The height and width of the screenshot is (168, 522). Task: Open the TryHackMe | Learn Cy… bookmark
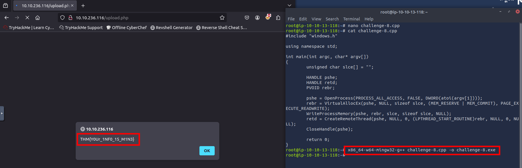pos(28,28)
